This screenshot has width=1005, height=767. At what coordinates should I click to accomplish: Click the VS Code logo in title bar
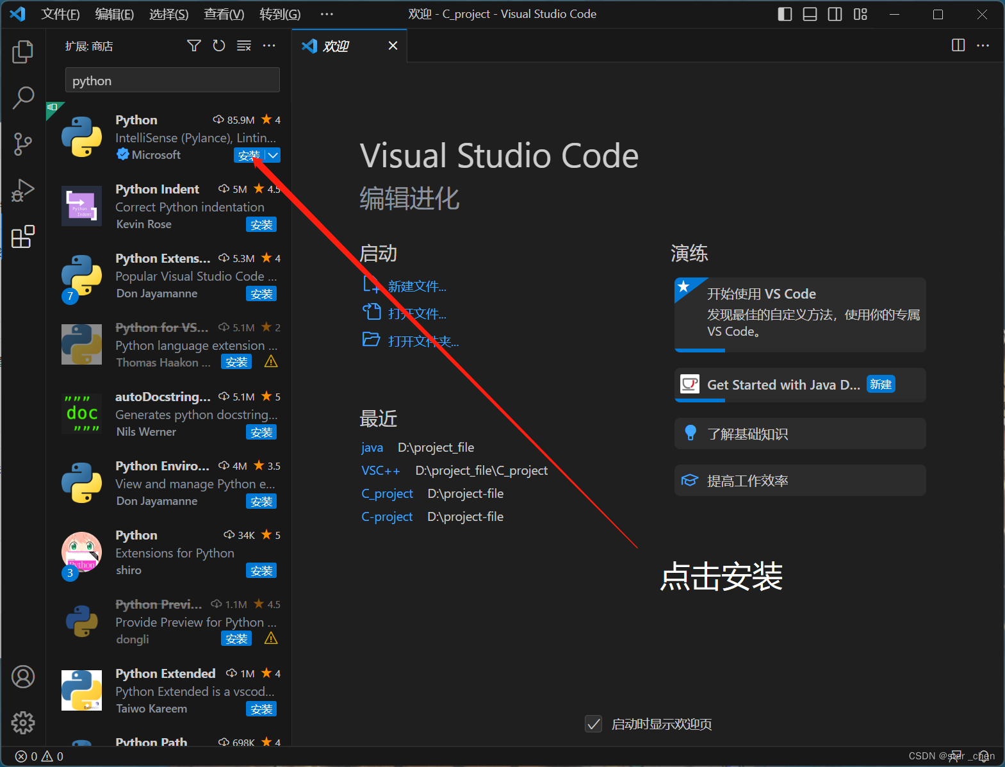coord(17,13)
